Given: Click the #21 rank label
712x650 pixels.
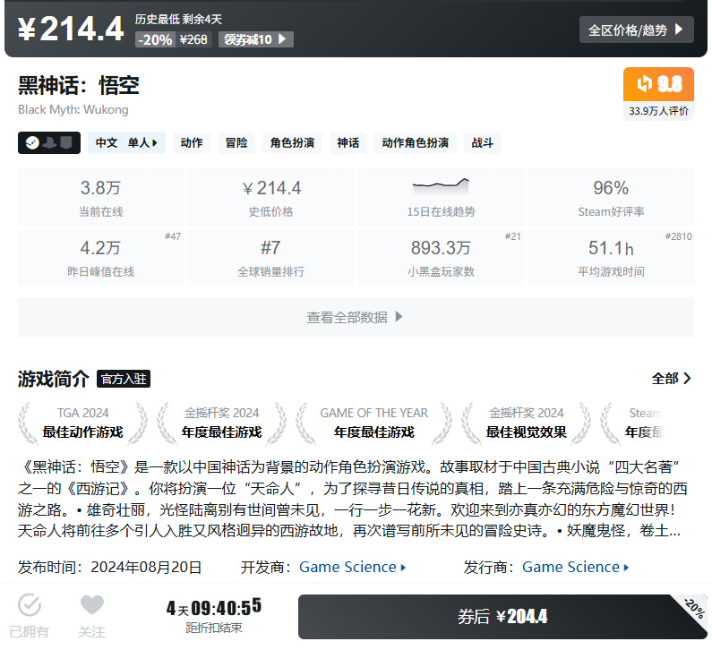Looking at the screenshot, I should coord(512,236).
